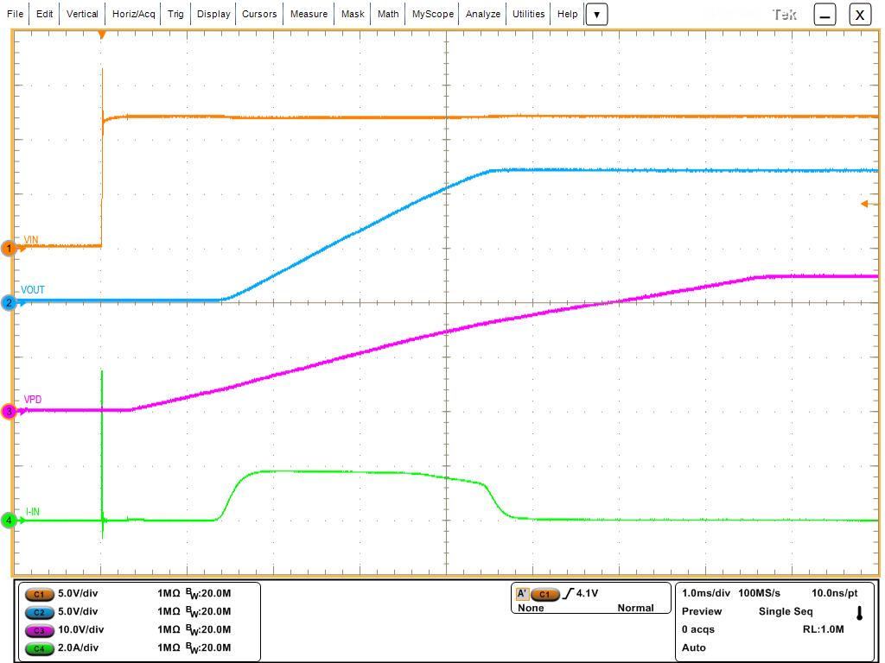Open the MyScope menu

pyautogui.click(x=432, y=14)
